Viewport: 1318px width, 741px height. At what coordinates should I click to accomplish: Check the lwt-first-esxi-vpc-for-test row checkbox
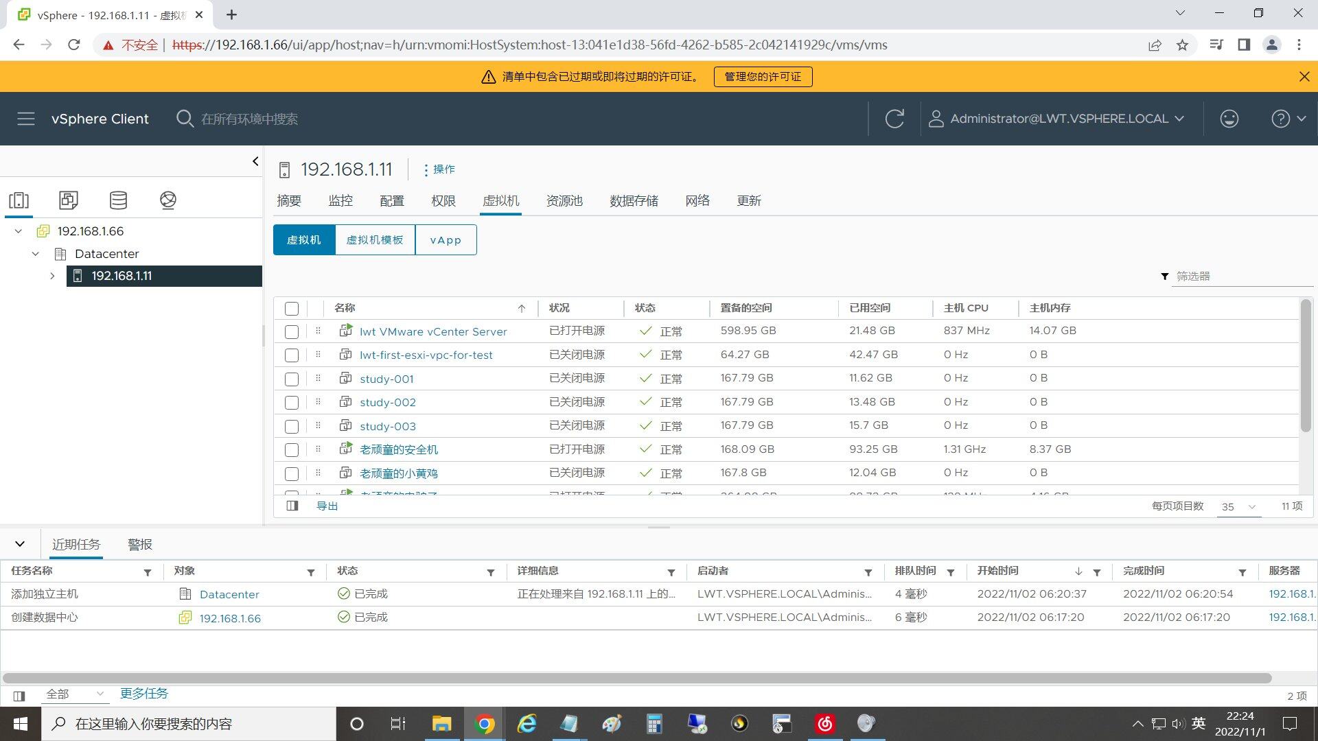tap(292, 355)
